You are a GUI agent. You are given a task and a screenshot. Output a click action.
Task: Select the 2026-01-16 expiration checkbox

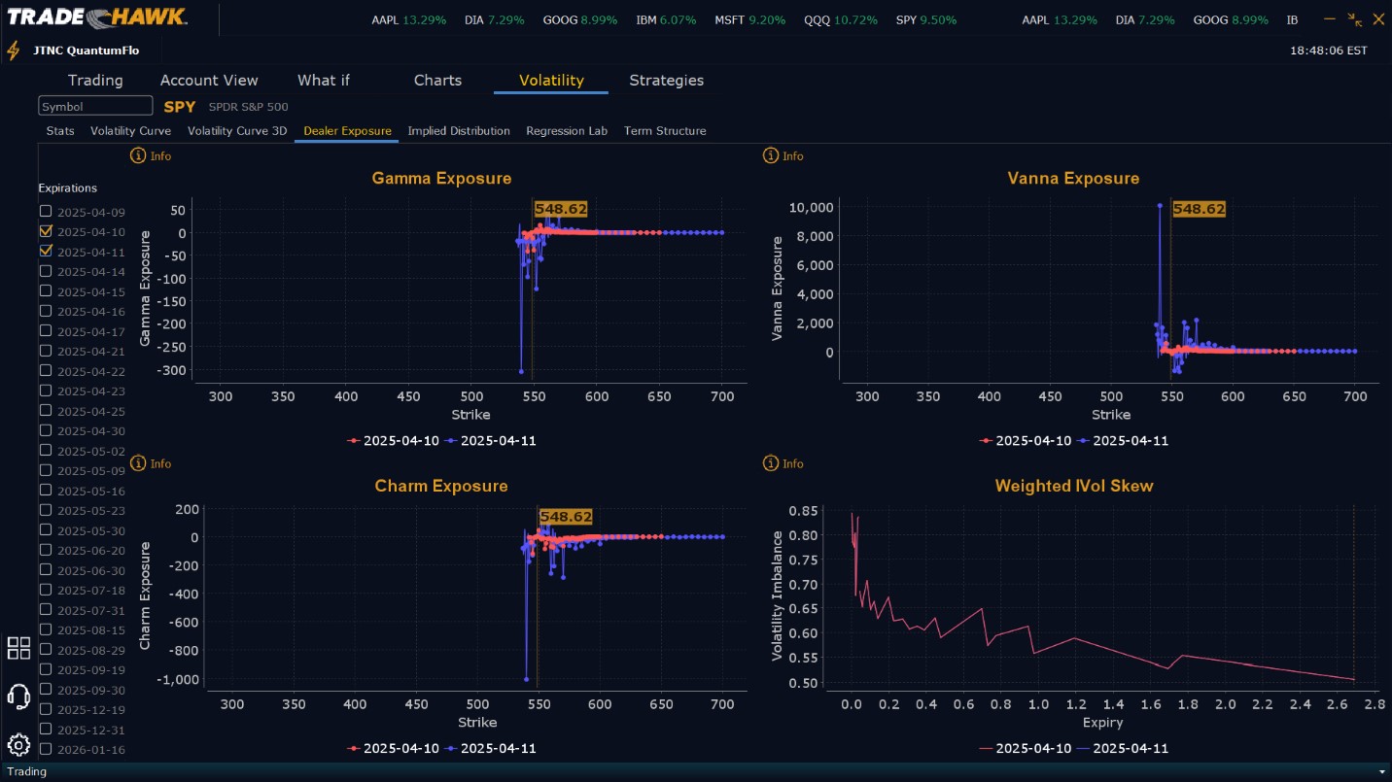click(x=46, y=749)
